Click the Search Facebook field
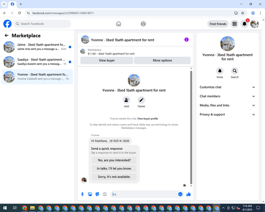The width and height of the screenshot is (265, 212). click(x=42, y=24)
